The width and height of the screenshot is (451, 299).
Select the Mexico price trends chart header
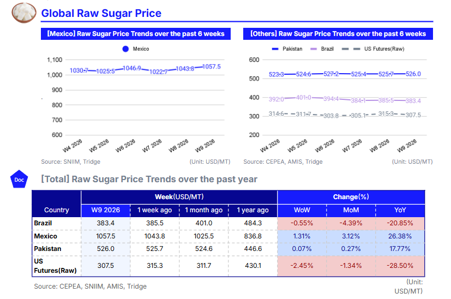tap(136, 34)
